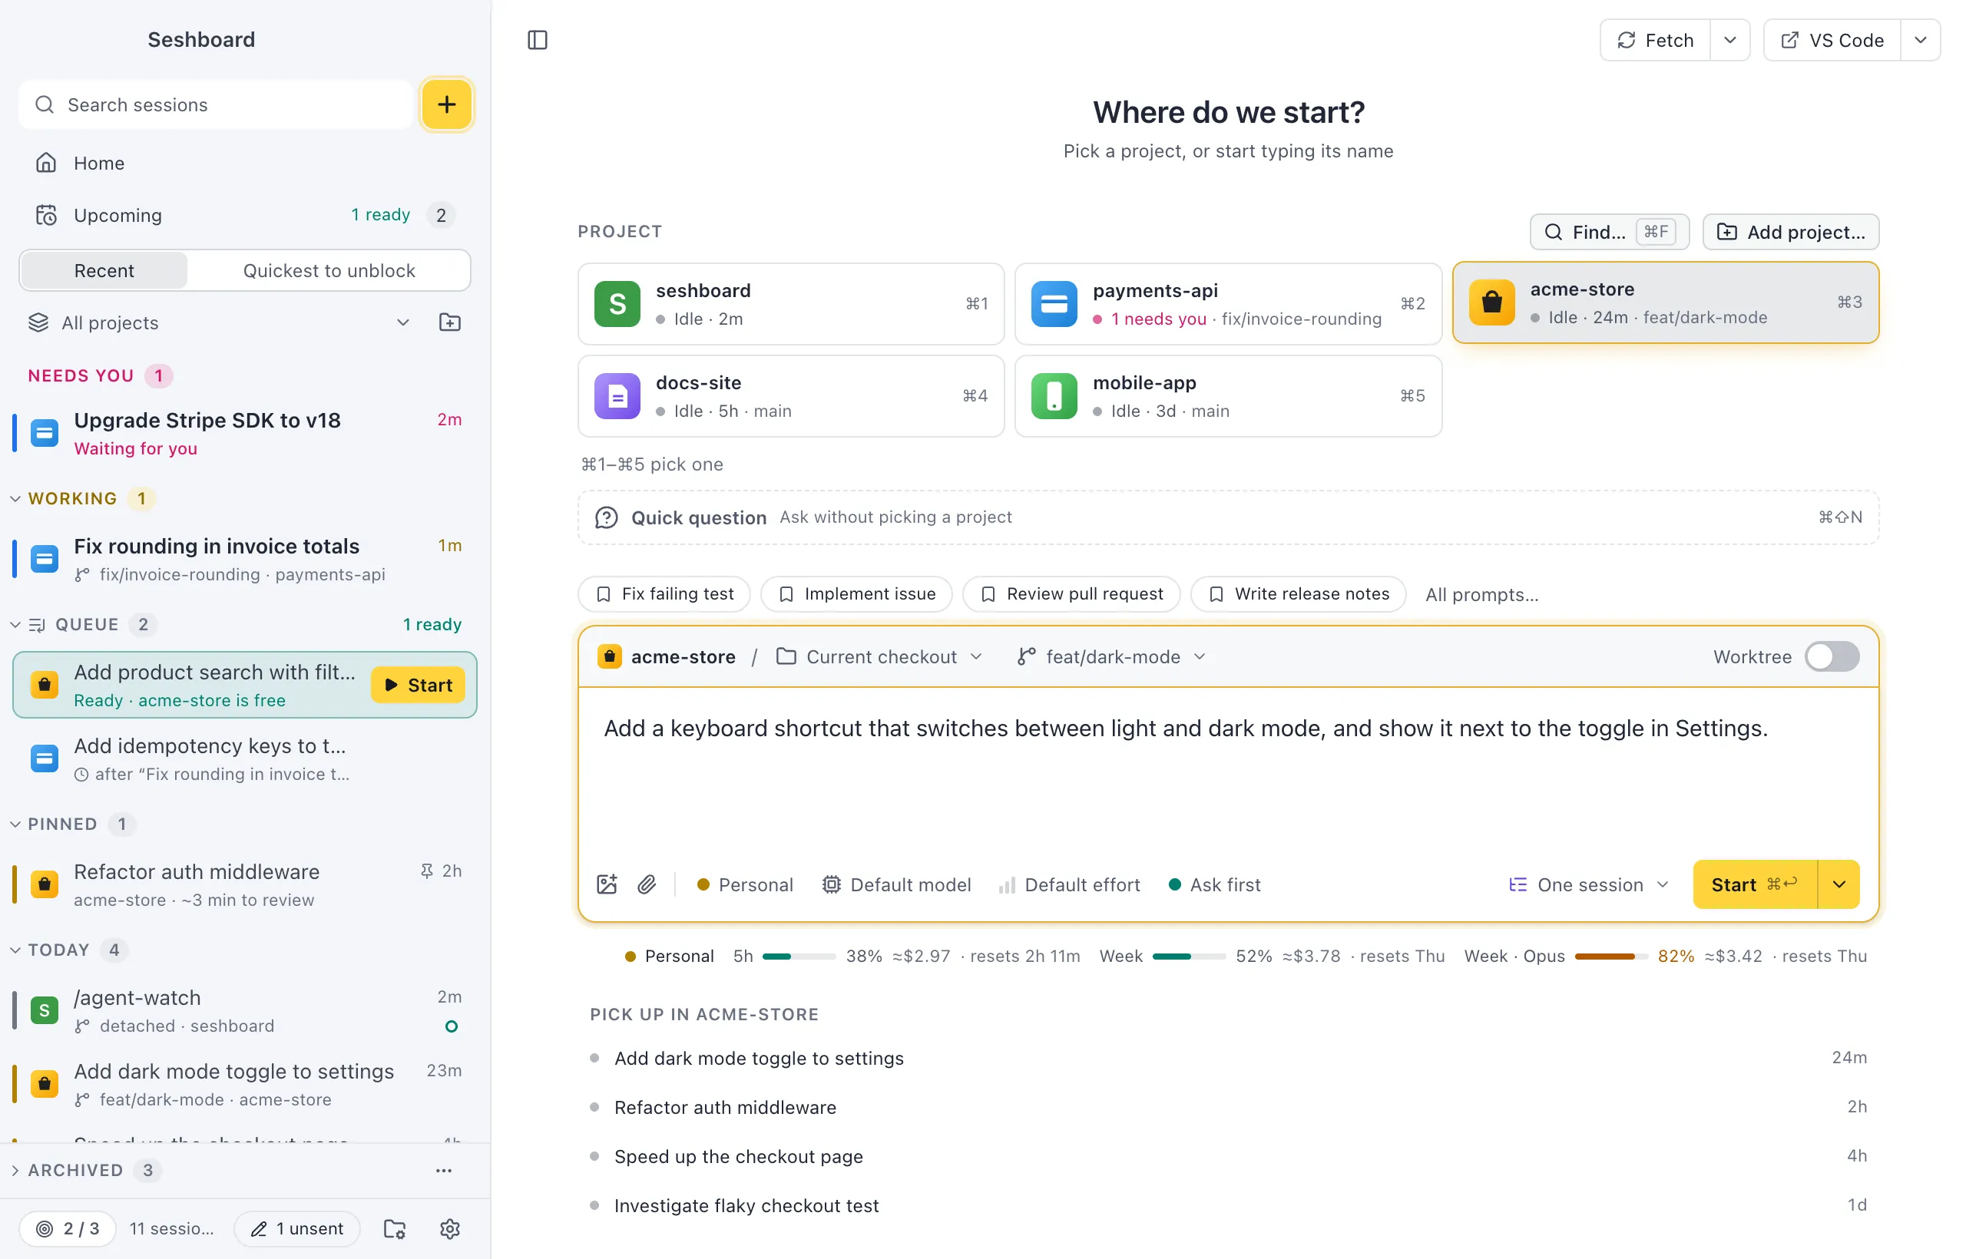Viewport: 1966px width, 1259px height.
Task: Click the docs-site purple document icon
Action: 617,395
